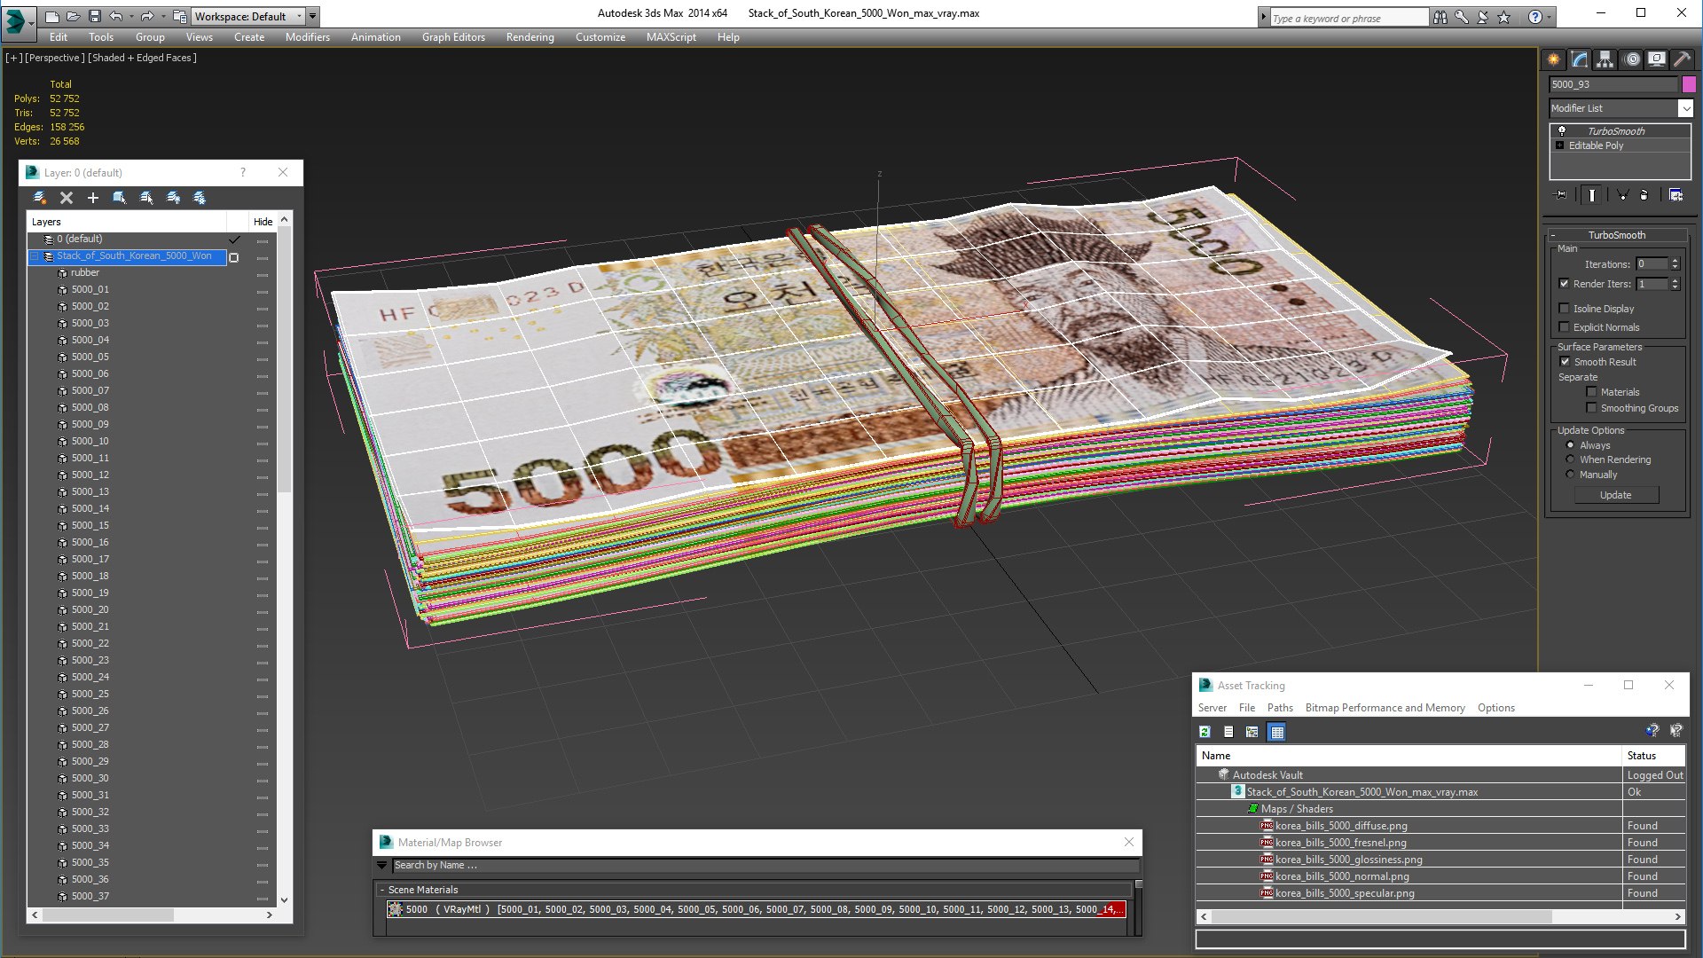Click Delete layer X icon in Layer dialog
This screenshot has height=958, width=1703.
(67, 198)
